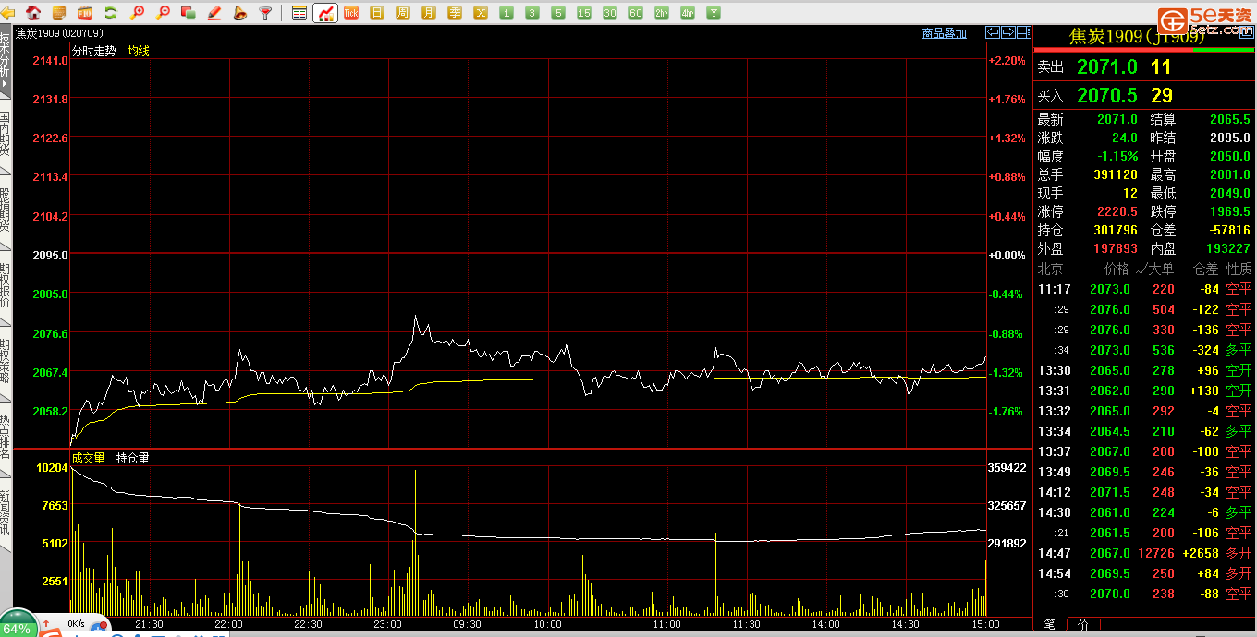1257x637 pixels.
Task: Click the yellow 均线 average line label
Action: (x=139, y=51)
